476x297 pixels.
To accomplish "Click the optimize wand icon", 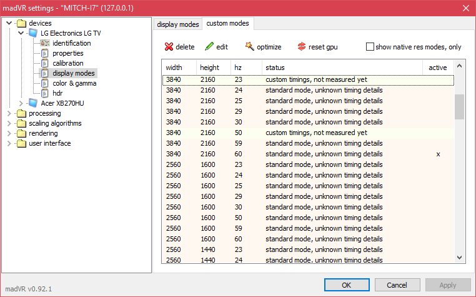I will tap(249, 46).
